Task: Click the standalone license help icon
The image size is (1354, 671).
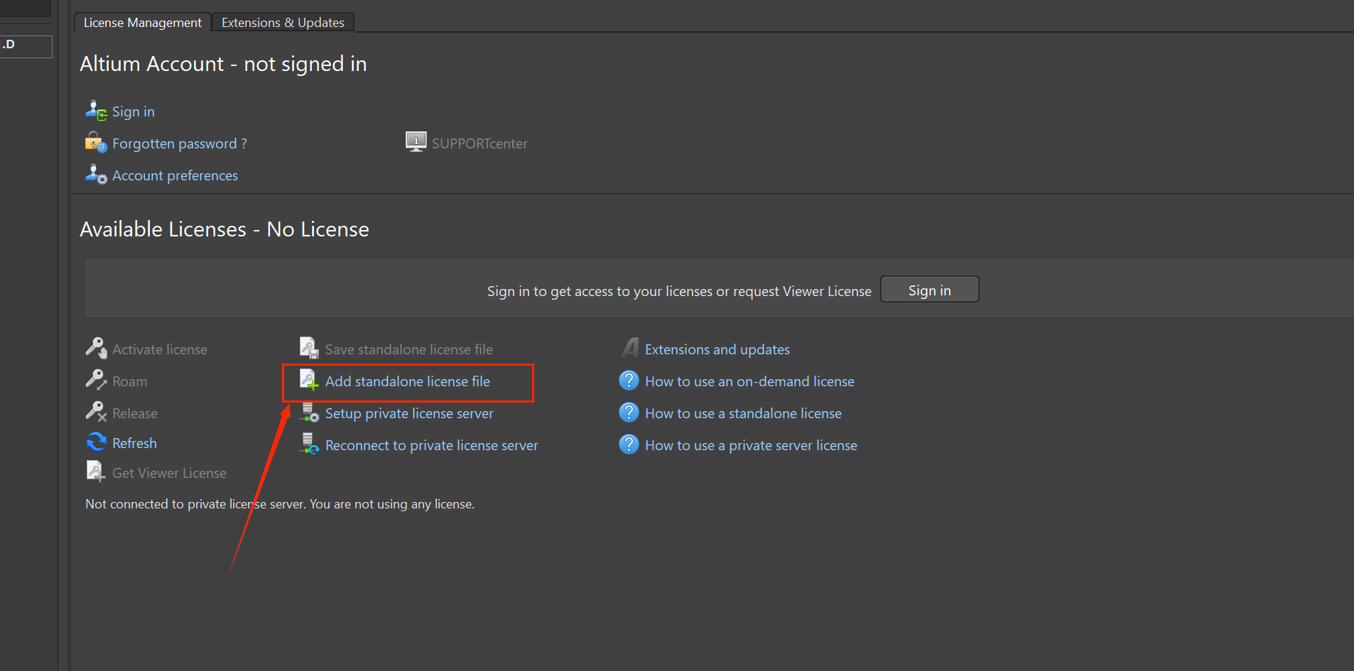Action: pos(629,413)
